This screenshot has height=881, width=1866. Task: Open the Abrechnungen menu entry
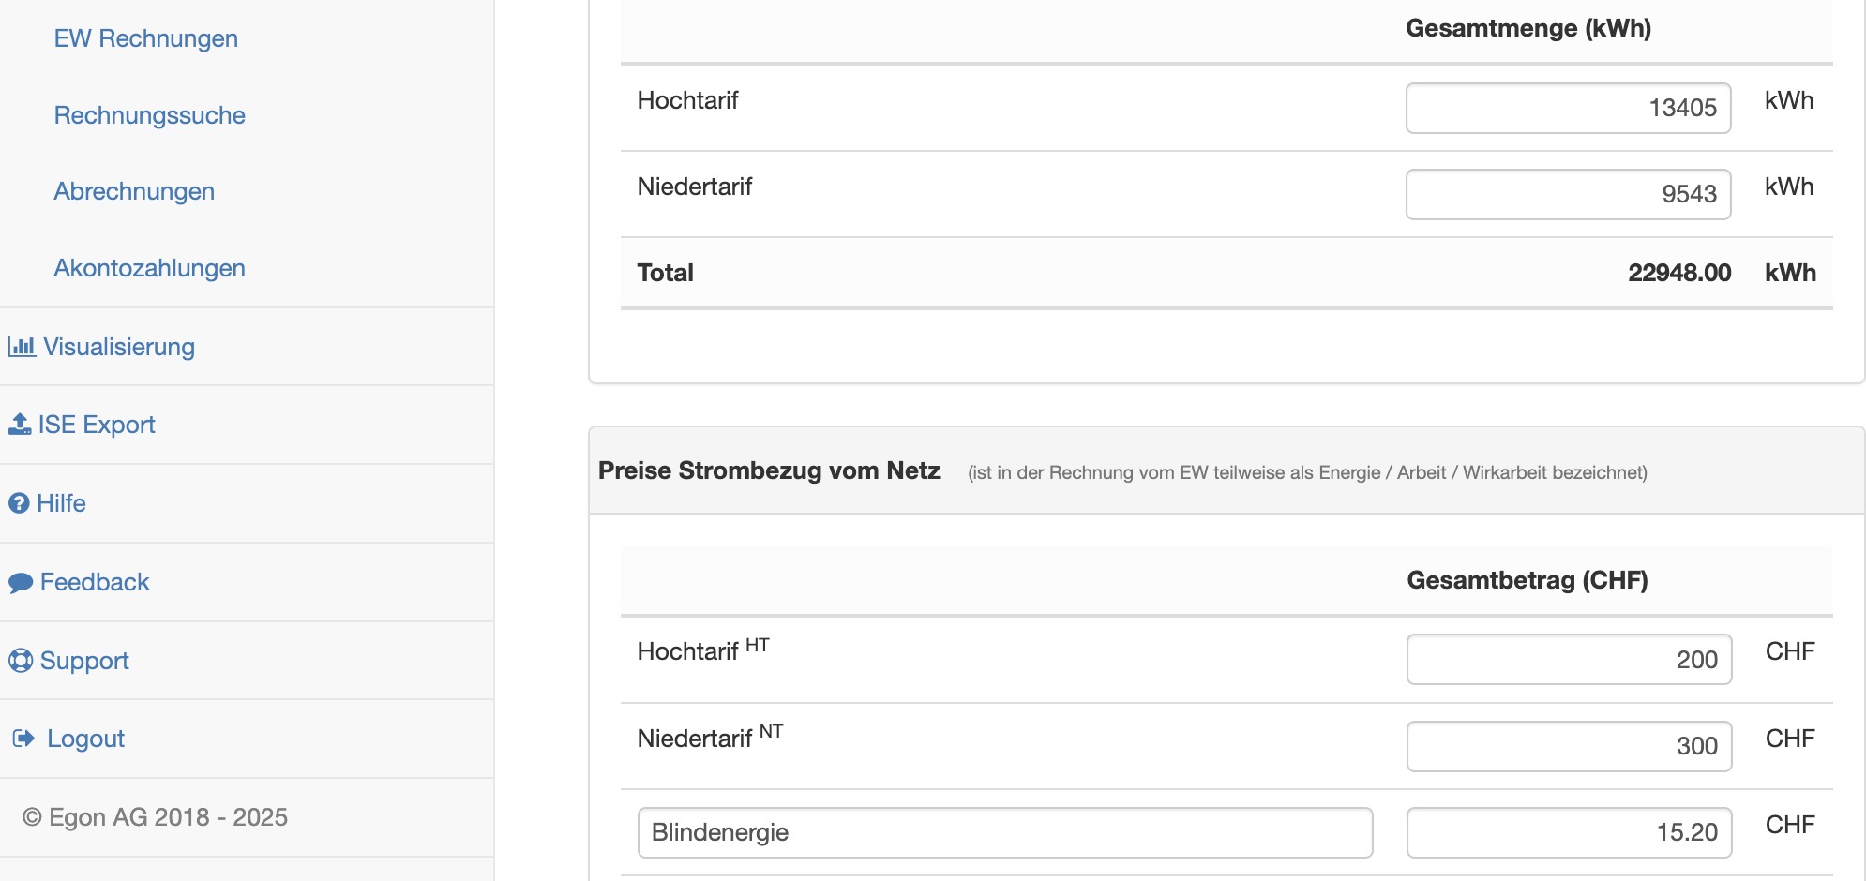(134, 191)
